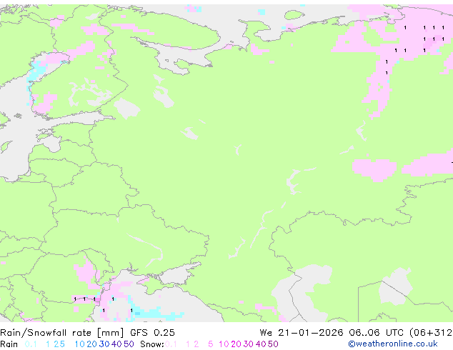Select rain legend value 10
453x350 pixels.
tap(80, 344)
